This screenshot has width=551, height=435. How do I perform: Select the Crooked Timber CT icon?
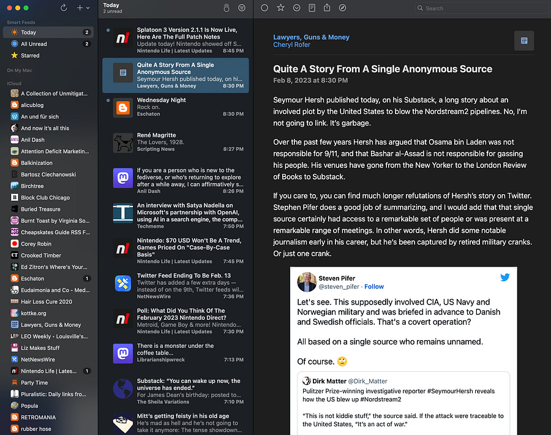[15, 255]
